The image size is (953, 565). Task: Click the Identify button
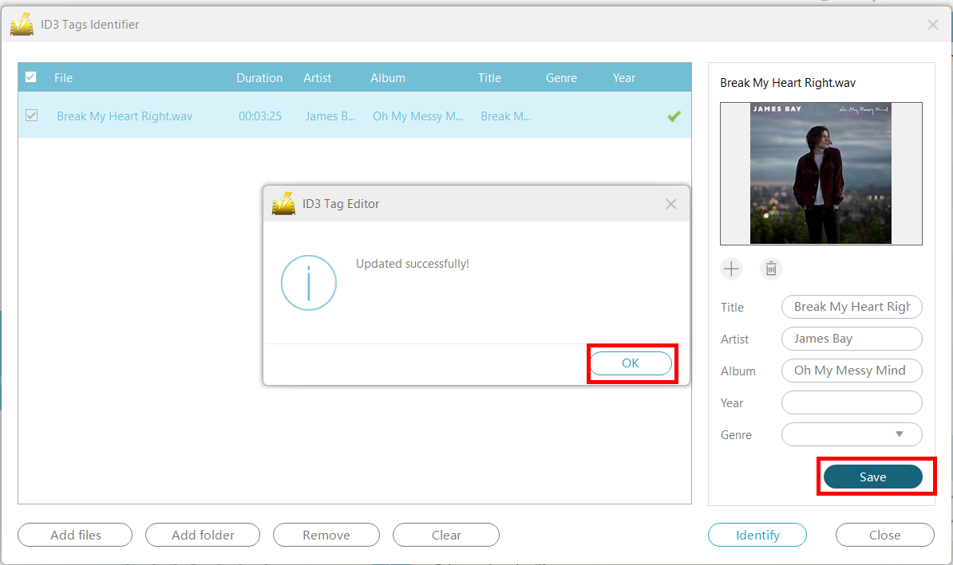click(x=757, y=535)
